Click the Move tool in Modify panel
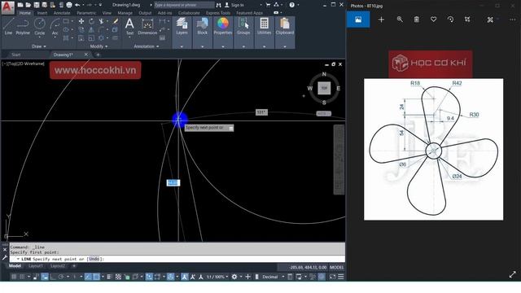The width and height of the screenshot is (521, 293). [x=81, y=21]
